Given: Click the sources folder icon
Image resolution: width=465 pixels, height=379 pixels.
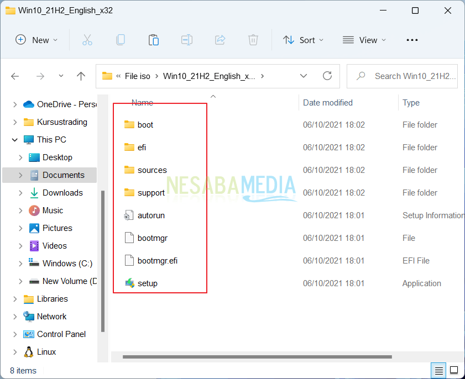Looking at the screenshot, I should pyautogui.click(x=129, y=170).
